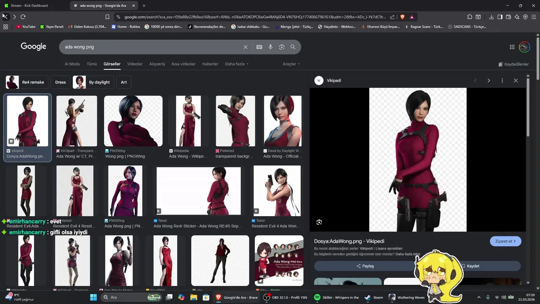
Task: Click bookmarks apps grid icon
Action: tap(5, 27)
